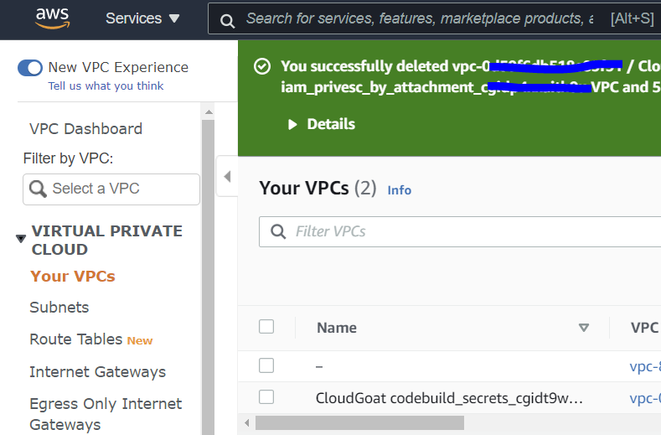The image size is (661, 435).
Task: Click the New badge beside Route Tables
Action: tap(140, 341)
